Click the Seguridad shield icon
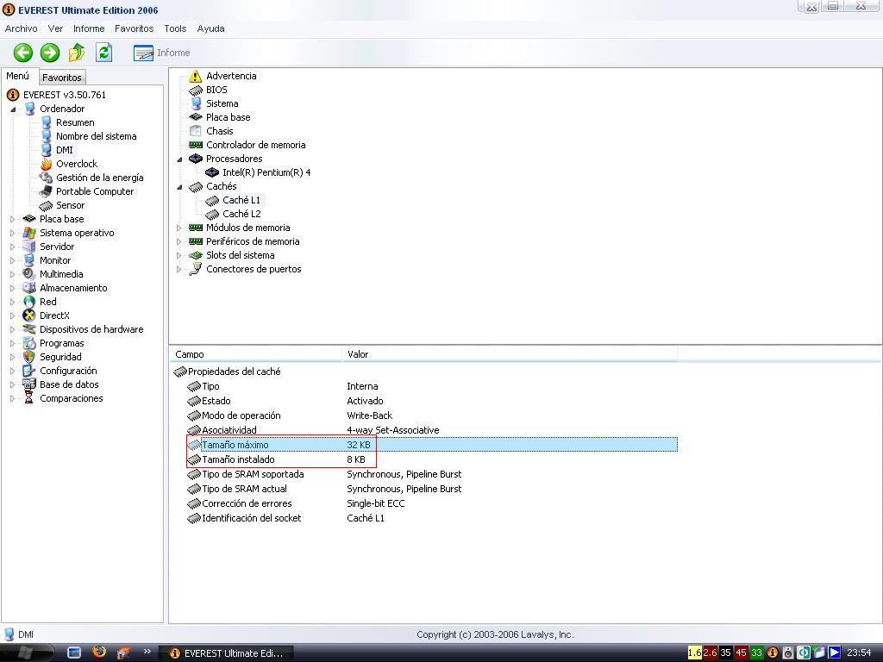 click(29, 357)
